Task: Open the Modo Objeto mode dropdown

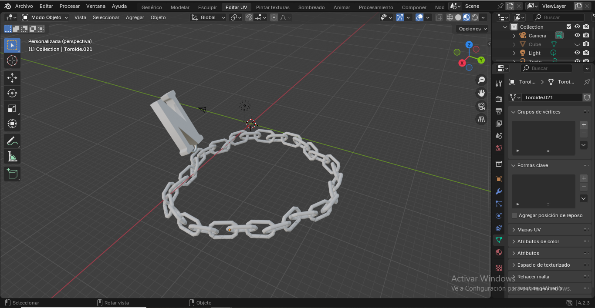Action: pos(45,17)
